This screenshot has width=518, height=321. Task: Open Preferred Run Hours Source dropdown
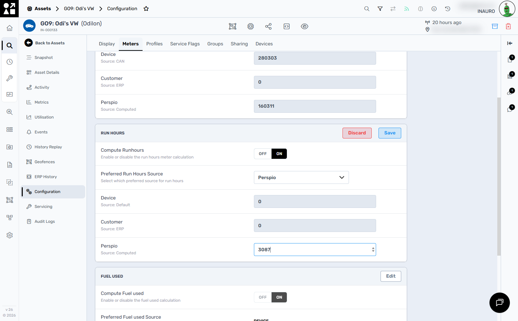click(301, 177)
